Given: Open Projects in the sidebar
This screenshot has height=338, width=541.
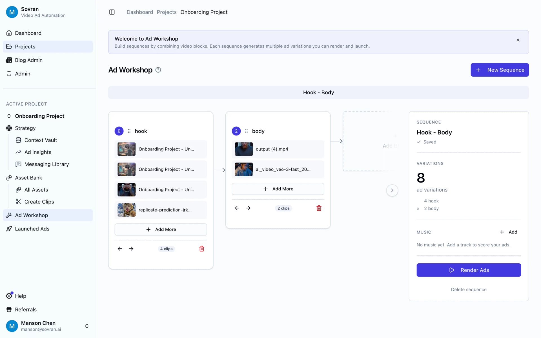Looking at the screenshot, I should pyautogui.click(x=48, y=46).
